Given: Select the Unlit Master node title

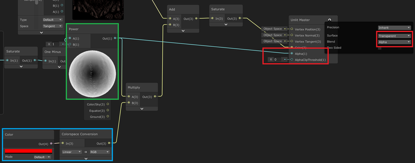Looking at the screenshot, I should pyautogui.click(x=300, y=20).
